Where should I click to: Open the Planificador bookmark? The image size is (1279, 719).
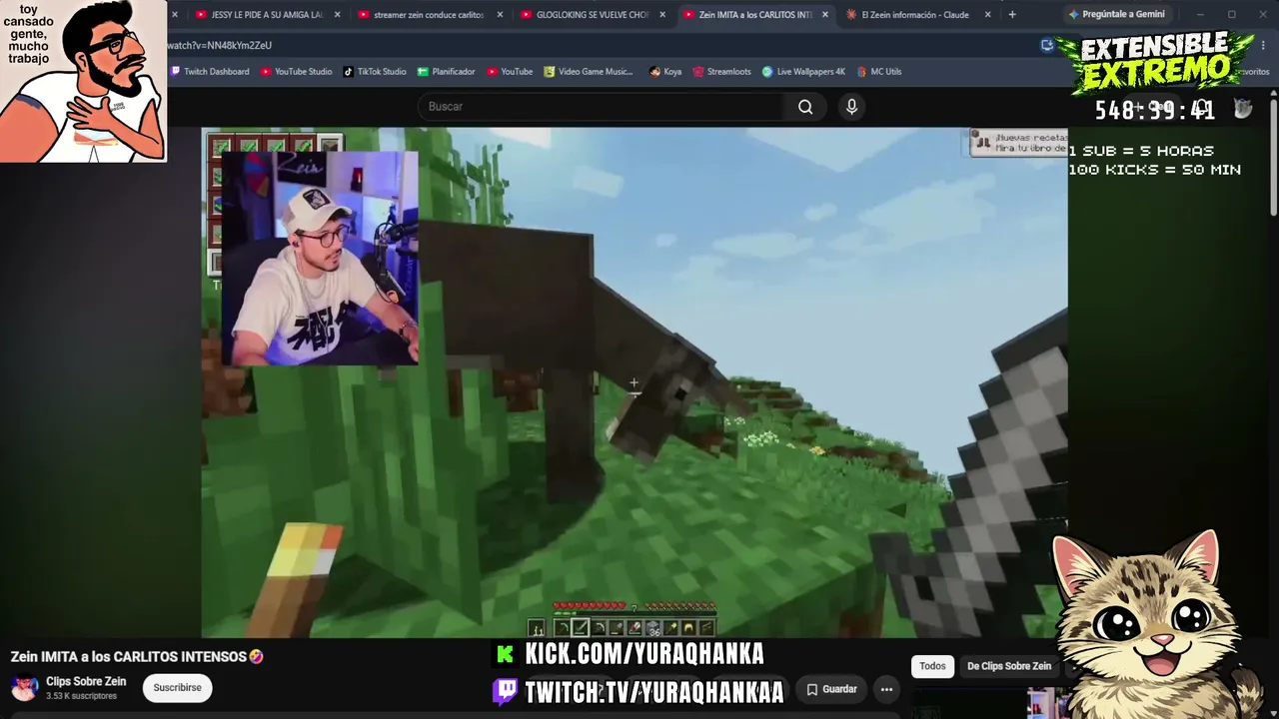[x=446, y=72]
